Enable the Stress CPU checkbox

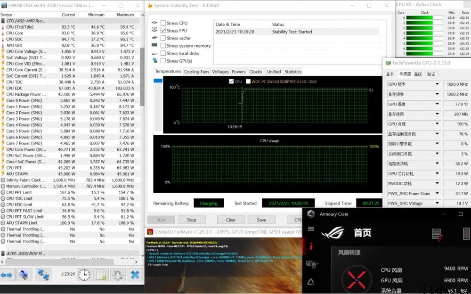tap(163, 23)
